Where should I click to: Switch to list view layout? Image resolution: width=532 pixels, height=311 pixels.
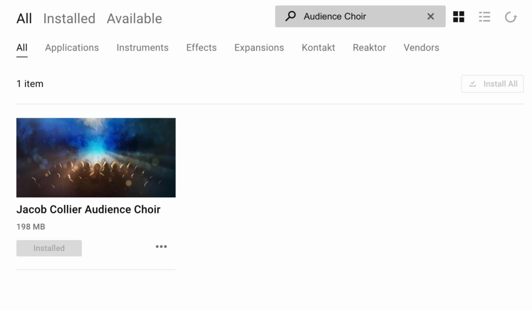(484, 16)
